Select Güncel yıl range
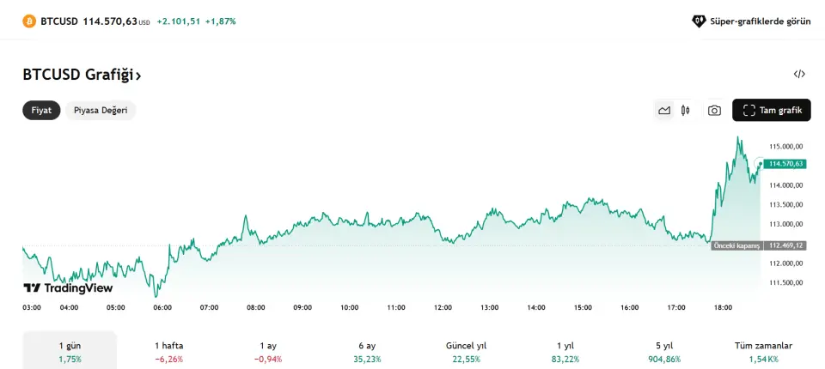 (x=466, y=351)
